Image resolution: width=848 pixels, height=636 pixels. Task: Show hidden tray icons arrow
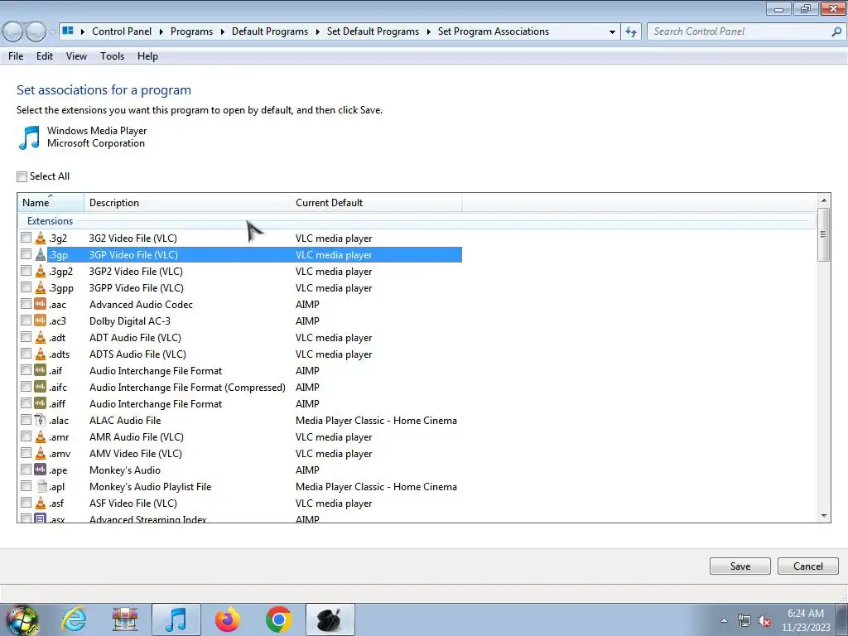pos(724,621)
